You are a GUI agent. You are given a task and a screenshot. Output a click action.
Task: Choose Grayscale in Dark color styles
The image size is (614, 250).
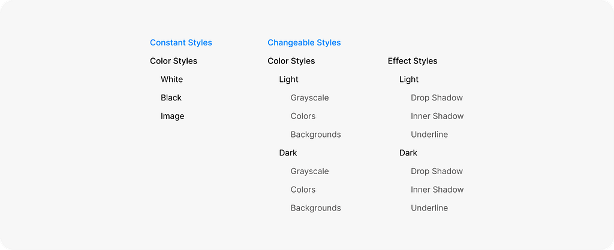tap(309, 171)
